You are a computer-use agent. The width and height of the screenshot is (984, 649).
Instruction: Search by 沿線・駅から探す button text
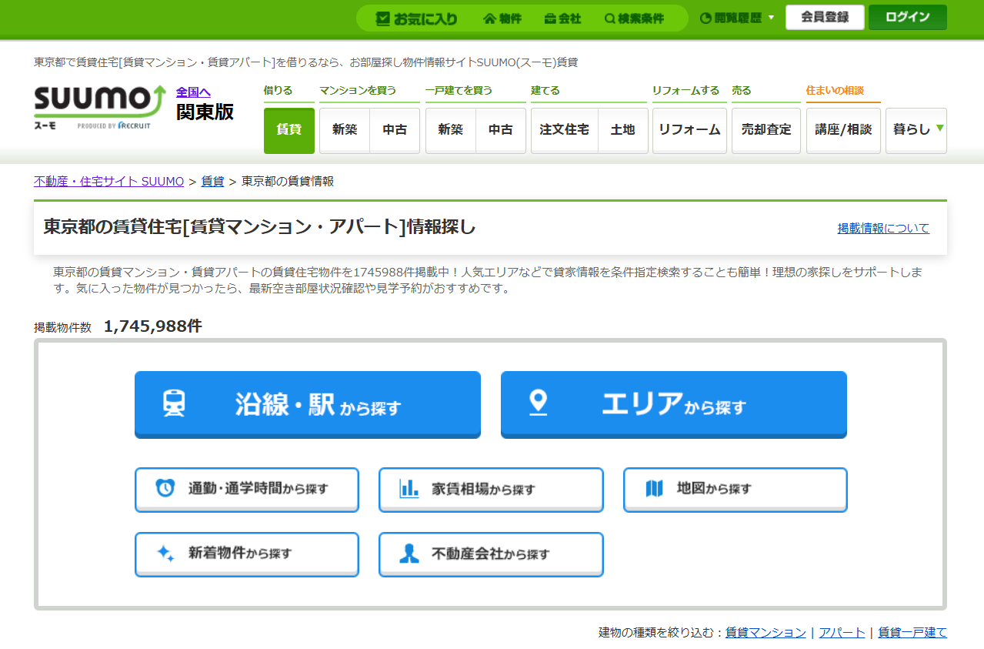(319, 405)
